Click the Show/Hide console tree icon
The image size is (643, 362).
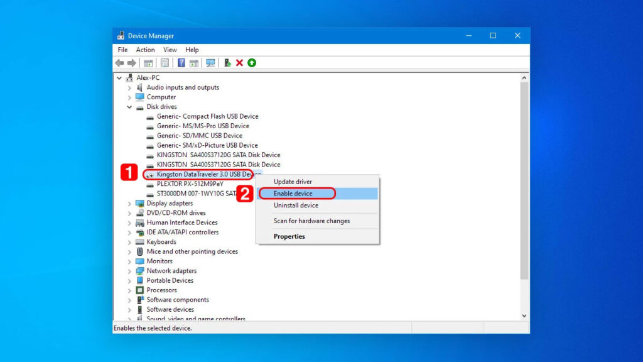pos(148,62)
